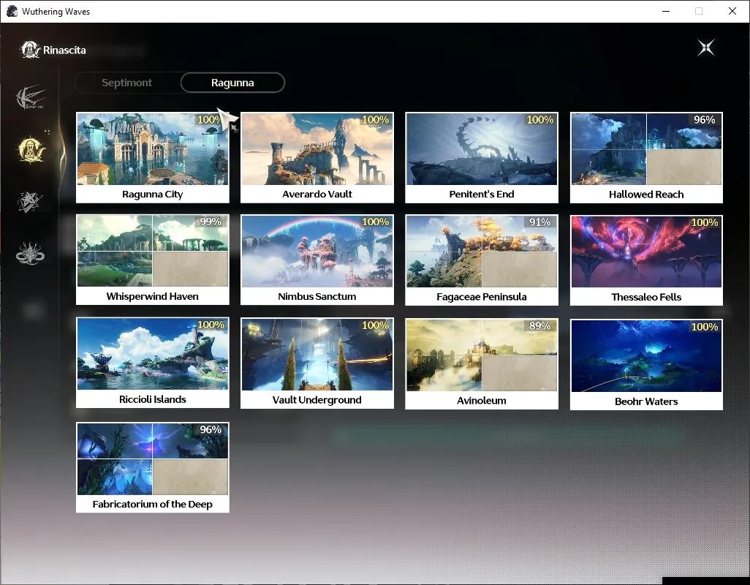The image size is (750, 585).
Task: Switch to the Septimont tab
Action: click(126, 83)
